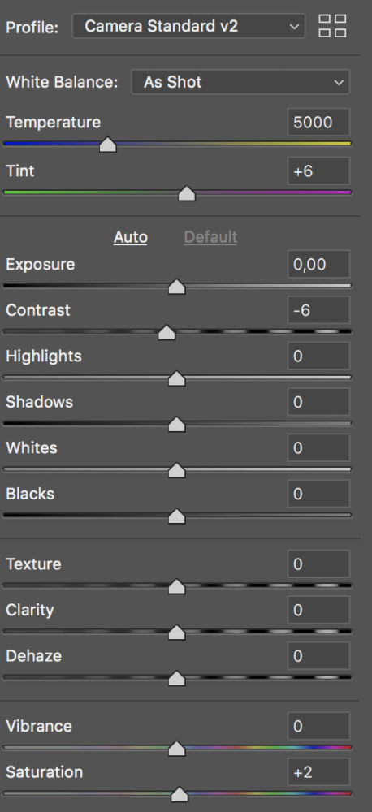This screenshot has height=812, width=372.
Task: Open the profile browser grid icon
Action: pos(332,26)
